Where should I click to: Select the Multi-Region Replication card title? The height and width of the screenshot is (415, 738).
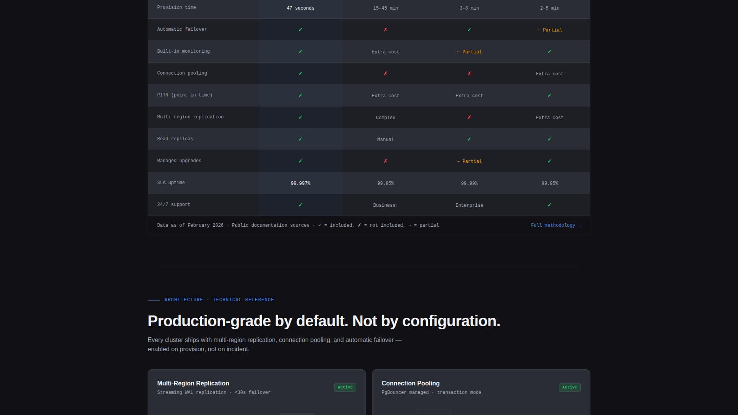coord(193,383)
